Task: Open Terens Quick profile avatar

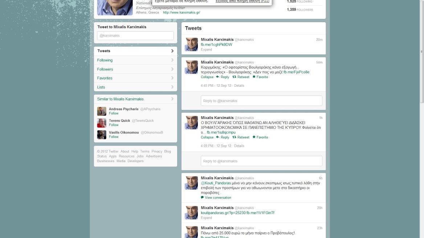Action: tap(102, 123)
